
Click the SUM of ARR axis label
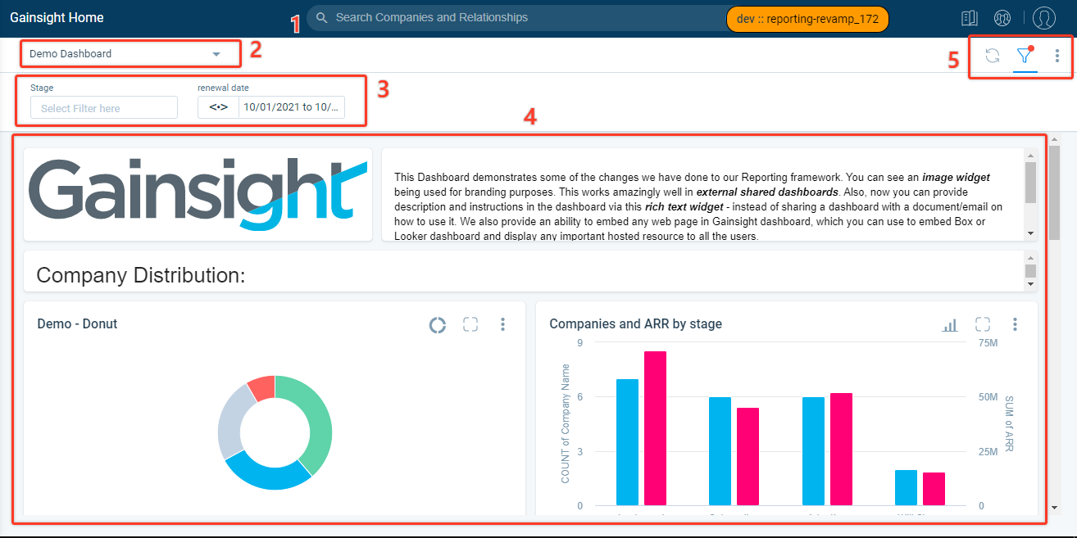pyautogui.click(x=1009, y=423)
